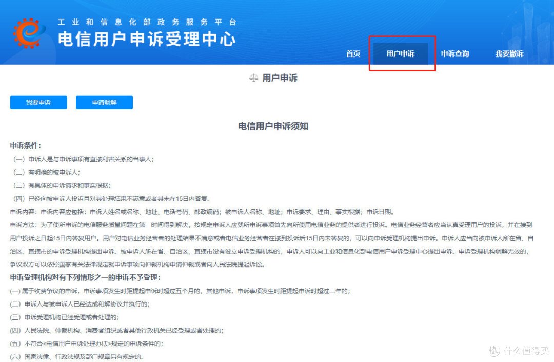Image resolution: width=554 pixels, height=362 pixels.
Task: Click line (二) 有明确的被申诉人
Action: coord(47,172)
